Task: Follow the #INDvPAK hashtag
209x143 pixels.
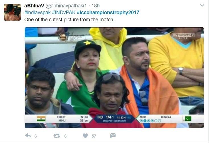Action: click(64, 13)
